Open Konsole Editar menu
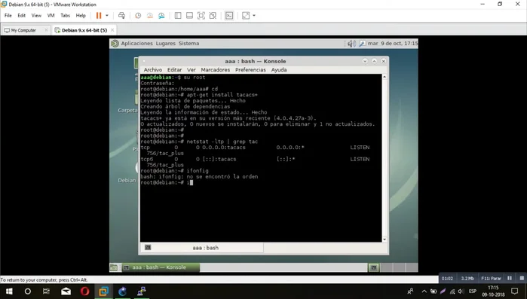Image resolution: width=527 pixels, height=299 pixels. coord(174,70)
